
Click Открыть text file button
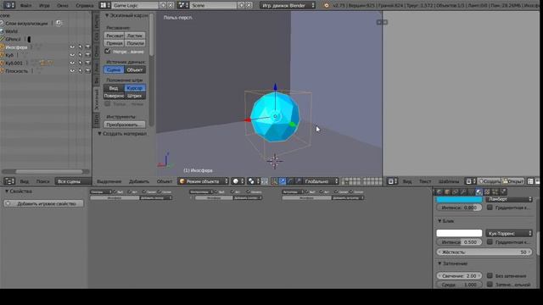[513, 181]
